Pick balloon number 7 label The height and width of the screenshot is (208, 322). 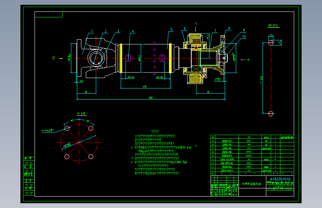pyautogui.click(x=215, y=30)
